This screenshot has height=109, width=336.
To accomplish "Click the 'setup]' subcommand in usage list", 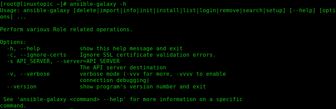I will 276,10.
